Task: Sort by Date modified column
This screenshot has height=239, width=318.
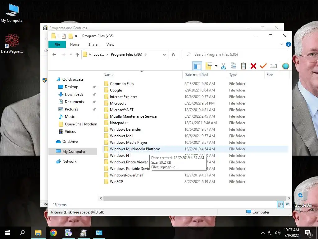Action: [x=205, y=75]
